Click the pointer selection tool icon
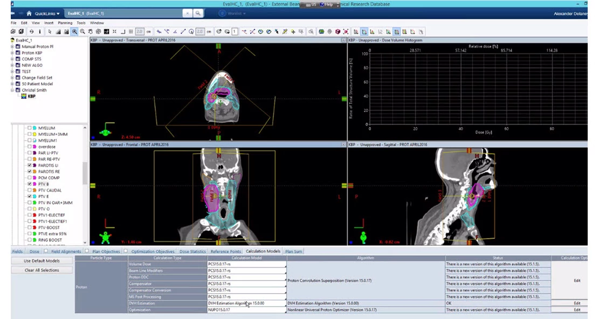 click(x=50, y=31)
